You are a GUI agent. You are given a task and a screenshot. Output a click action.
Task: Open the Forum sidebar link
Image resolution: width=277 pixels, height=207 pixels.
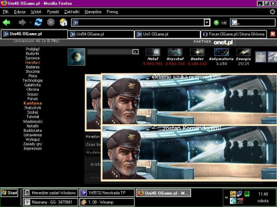click(x=33, y=99)
